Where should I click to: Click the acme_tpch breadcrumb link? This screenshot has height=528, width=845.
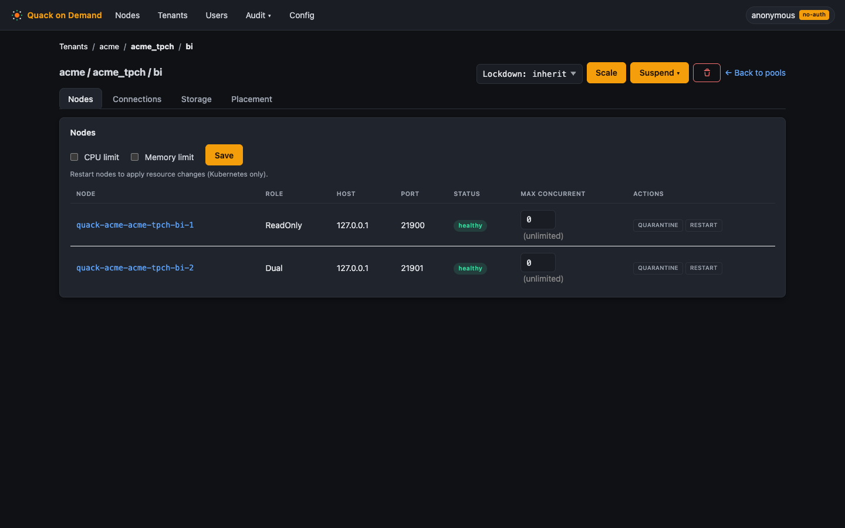[x=152, y=46]
